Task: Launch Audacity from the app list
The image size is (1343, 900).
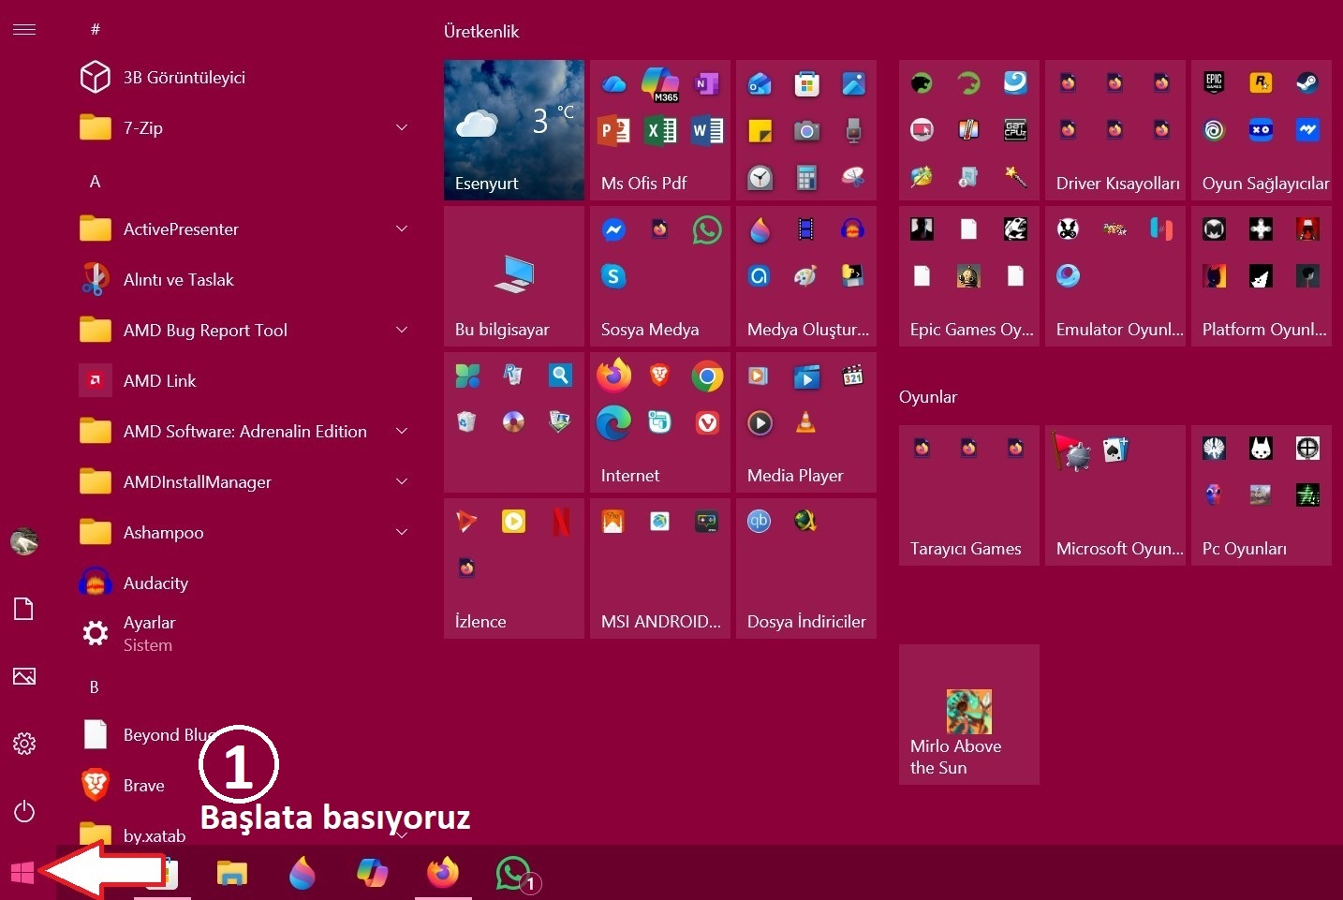Action: [x=244, y=583]
